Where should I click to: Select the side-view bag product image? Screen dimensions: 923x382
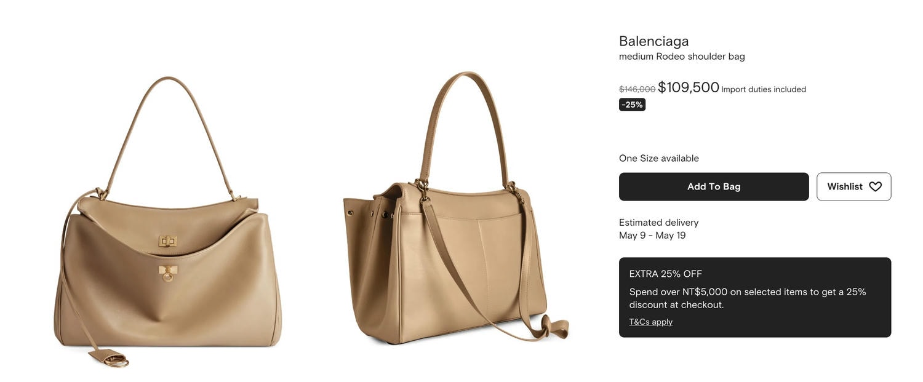456,208
